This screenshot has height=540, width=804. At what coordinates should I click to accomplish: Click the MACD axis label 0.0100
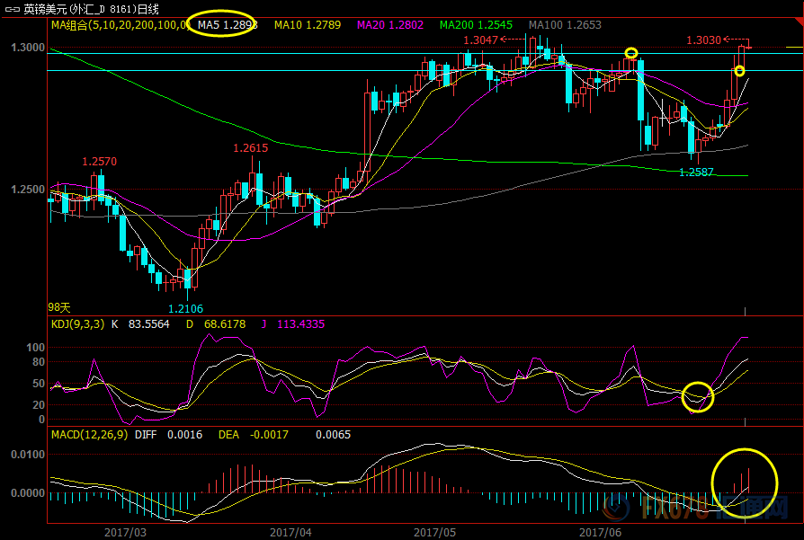click(28, 455)
